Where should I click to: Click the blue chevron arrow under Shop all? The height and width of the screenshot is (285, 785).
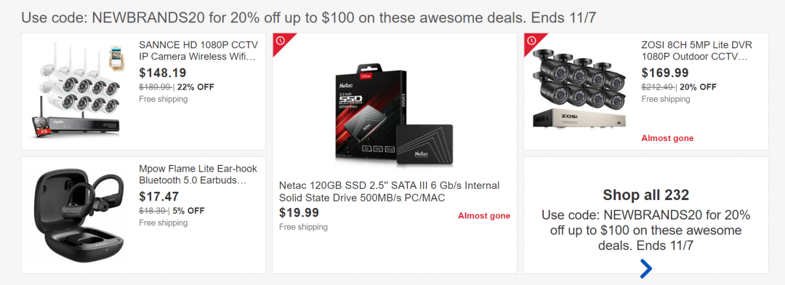click(x=646, y=268)
